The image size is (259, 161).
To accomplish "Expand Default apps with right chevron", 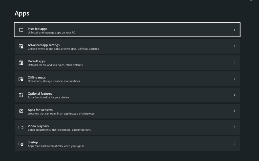I will 234,63.
